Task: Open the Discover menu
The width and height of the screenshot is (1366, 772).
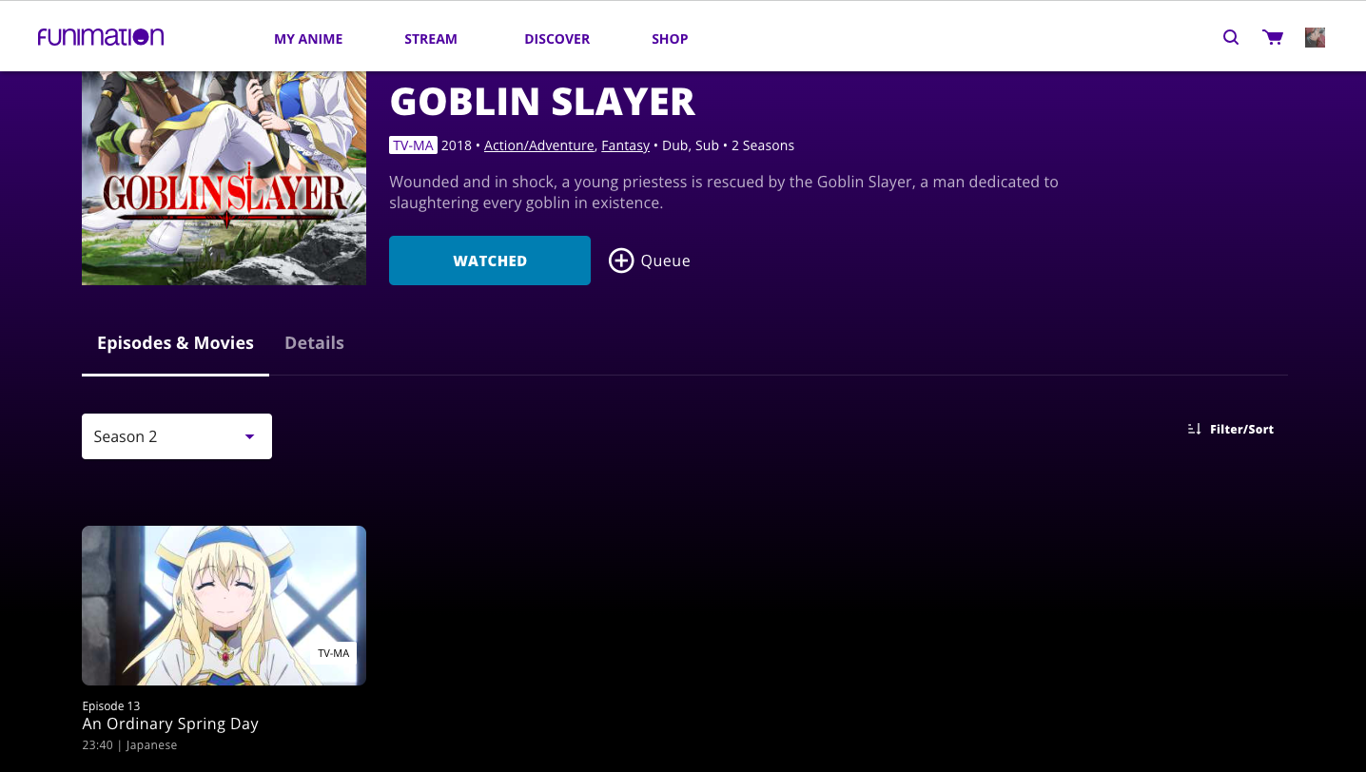Action: (x=557, y=39)
